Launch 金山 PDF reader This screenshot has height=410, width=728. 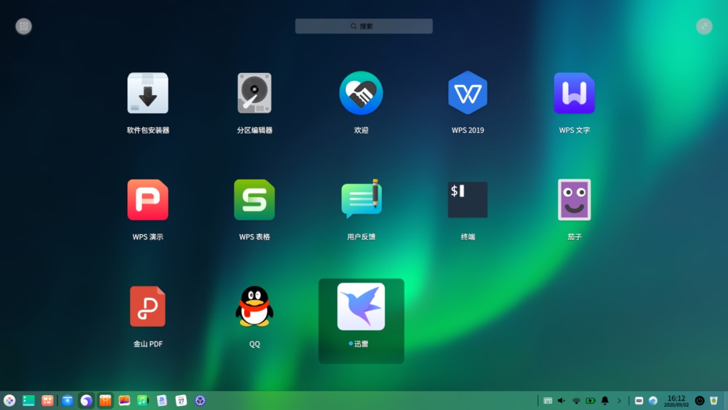(x=148, y=306)
